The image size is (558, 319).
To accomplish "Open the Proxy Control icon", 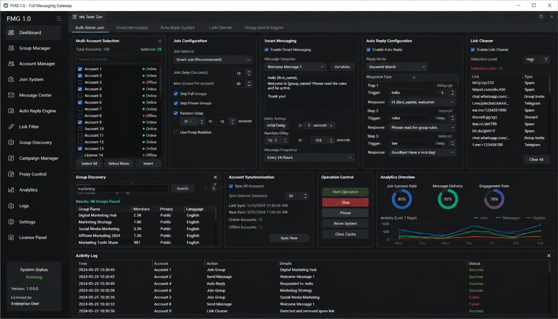I will coord(11,174).
